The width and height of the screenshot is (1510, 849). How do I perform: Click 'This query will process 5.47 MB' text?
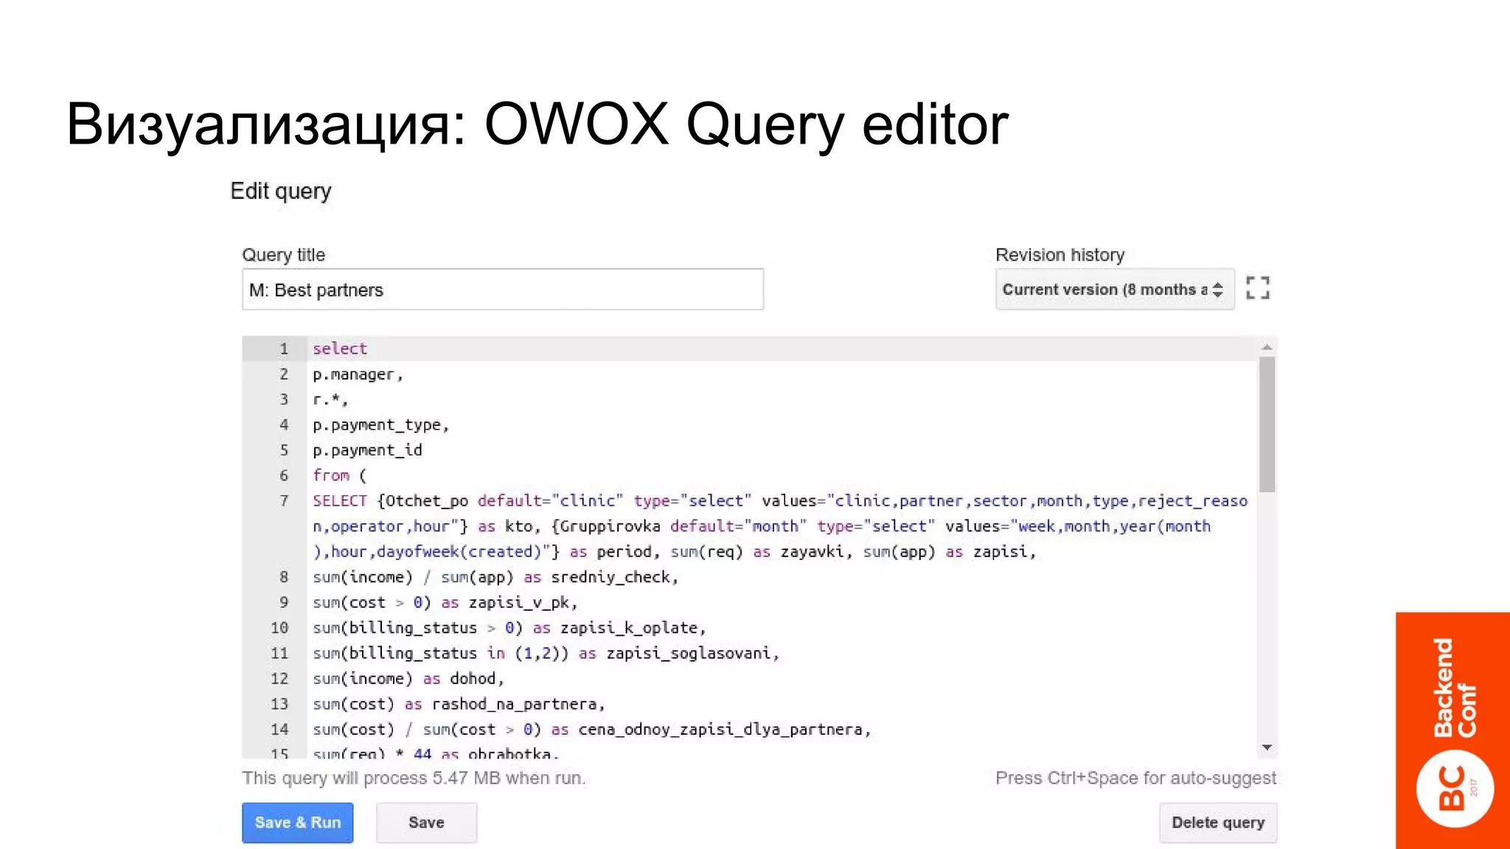372,778
